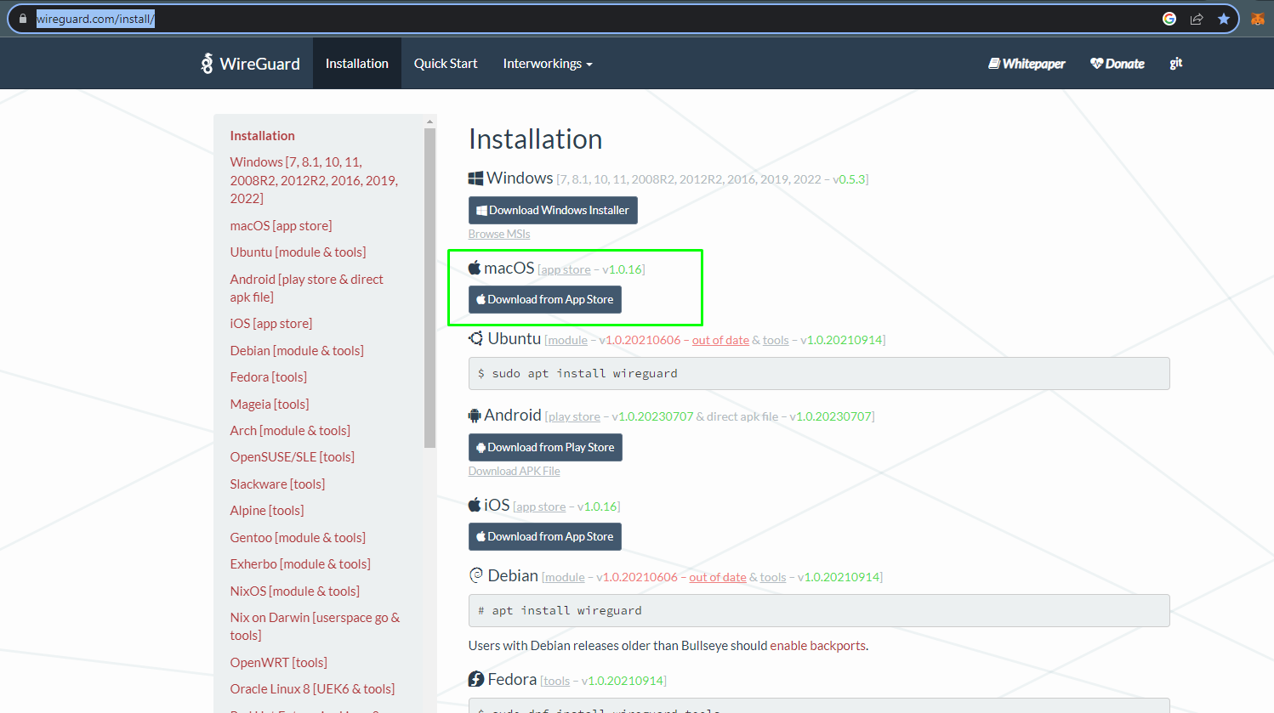This screenshot has height=713, width=1274.
Task: Open the Download APK File link
Action: coord(514,471)
